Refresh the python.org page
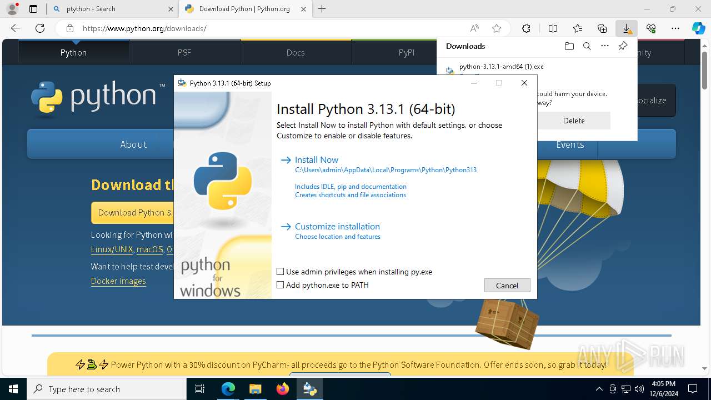 (40, 28)
